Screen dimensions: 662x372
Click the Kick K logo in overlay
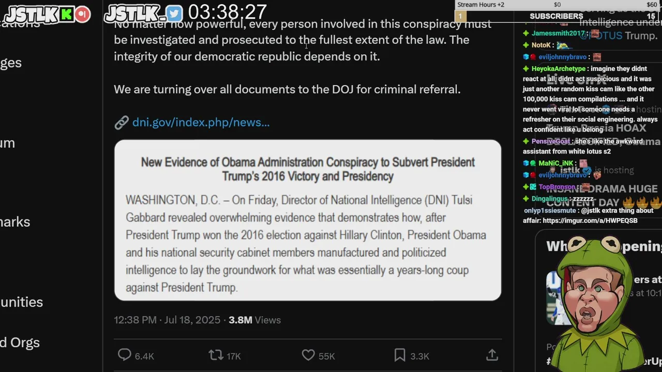click(66, 14)
